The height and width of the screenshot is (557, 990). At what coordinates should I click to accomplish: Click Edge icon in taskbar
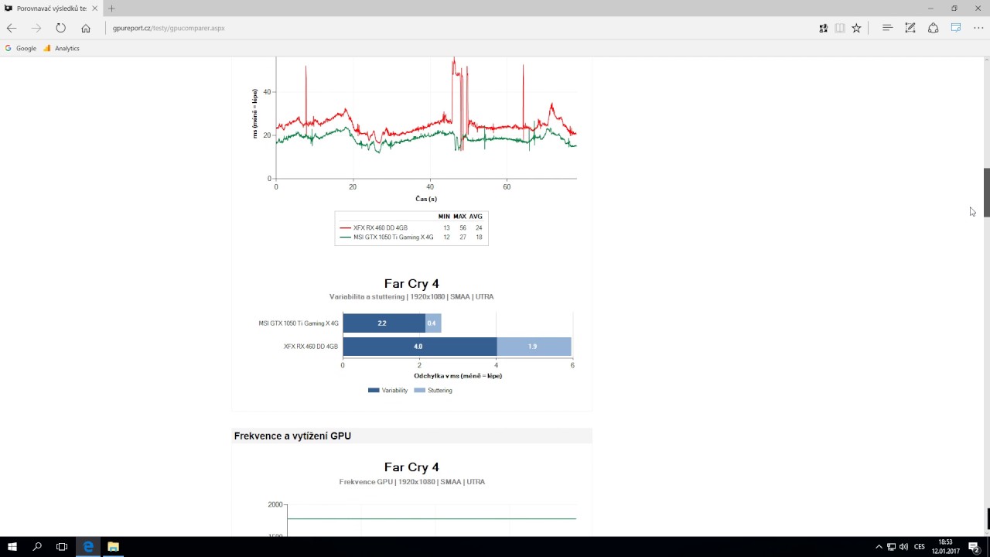coord(88,547)
